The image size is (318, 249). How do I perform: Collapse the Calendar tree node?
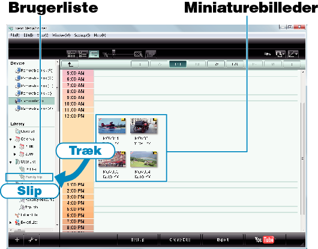tap(11, 140)
